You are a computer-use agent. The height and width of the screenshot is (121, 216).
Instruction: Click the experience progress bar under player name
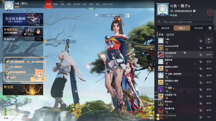tap(28, 7)
